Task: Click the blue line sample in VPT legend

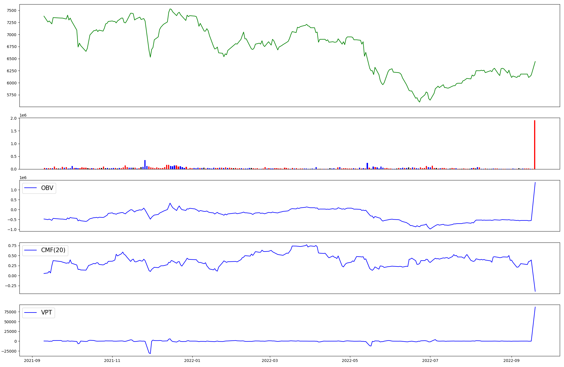Action: (30, 313)
